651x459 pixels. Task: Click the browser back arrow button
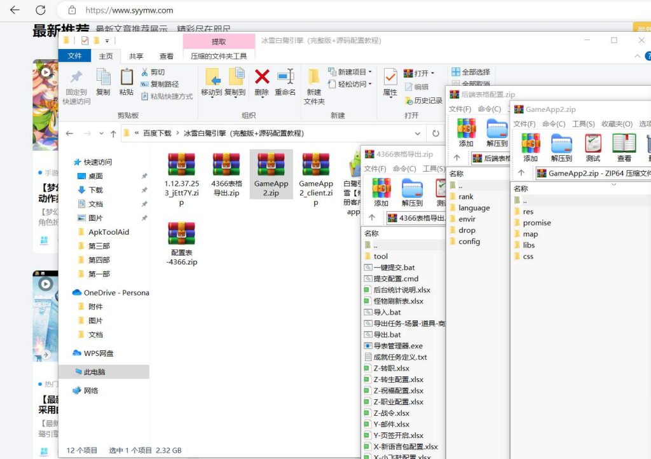click(14, 10)
